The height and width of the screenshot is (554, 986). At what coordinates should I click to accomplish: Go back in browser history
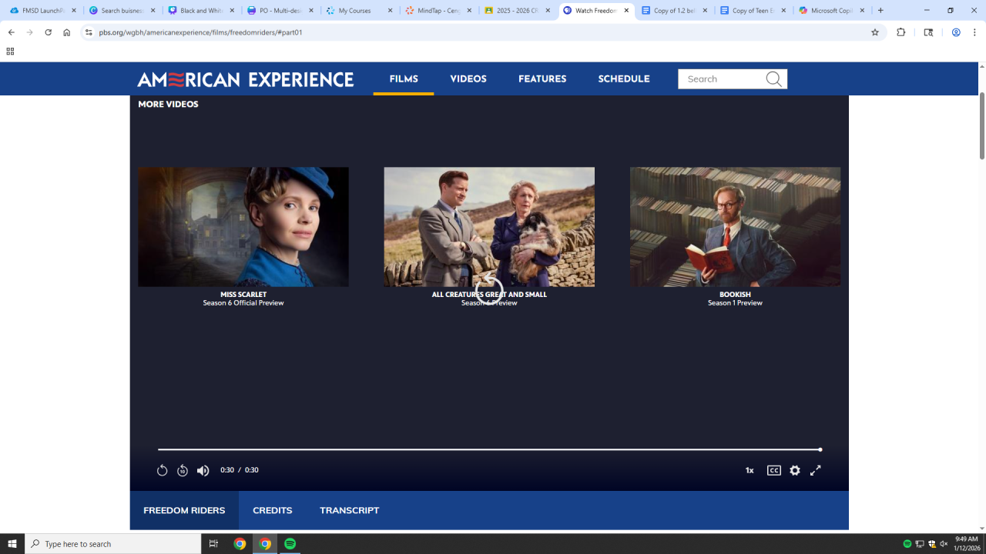pos(12,32)
